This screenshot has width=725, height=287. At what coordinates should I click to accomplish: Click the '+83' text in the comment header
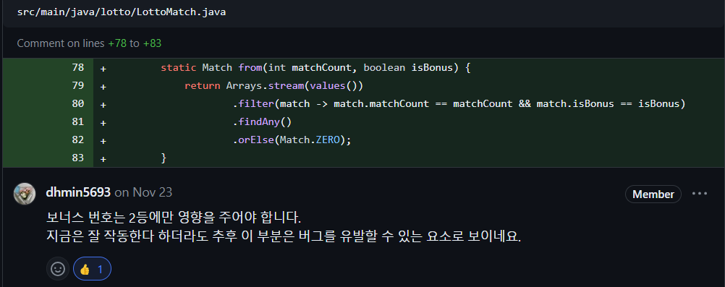point(152,43)
